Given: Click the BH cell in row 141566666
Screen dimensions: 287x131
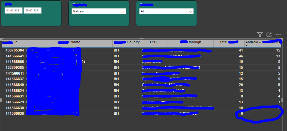Looking at the screenshot, I should click(116, 62).
